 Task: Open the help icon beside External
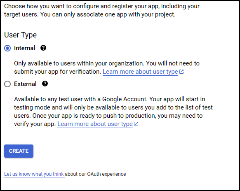[45, 84]
